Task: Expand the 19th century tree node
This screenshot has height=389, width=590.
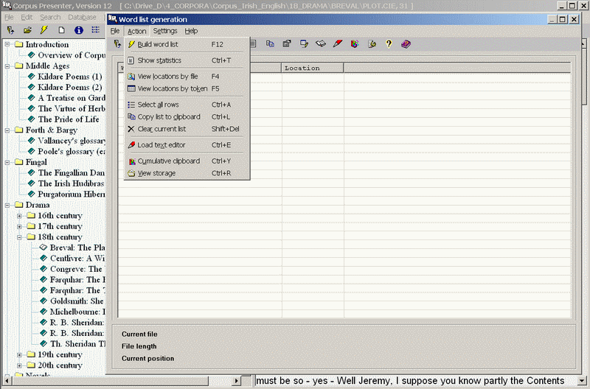Action: pyautogui.click(x=20, y=354)
